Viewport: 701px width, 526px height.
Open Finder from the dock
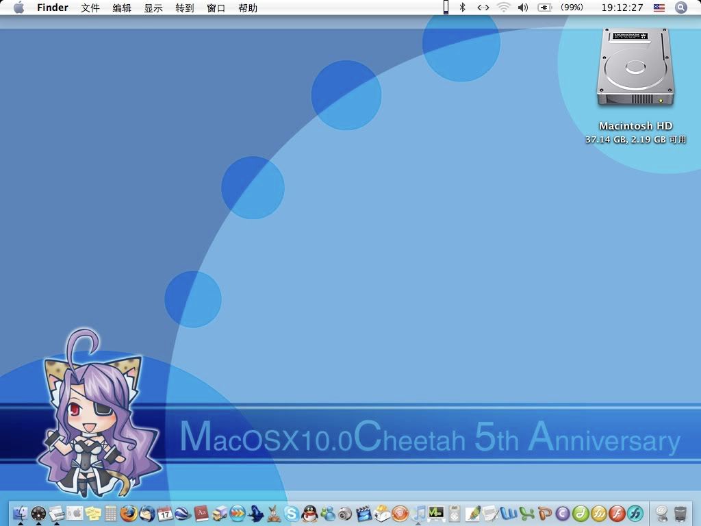coord(20,514)
